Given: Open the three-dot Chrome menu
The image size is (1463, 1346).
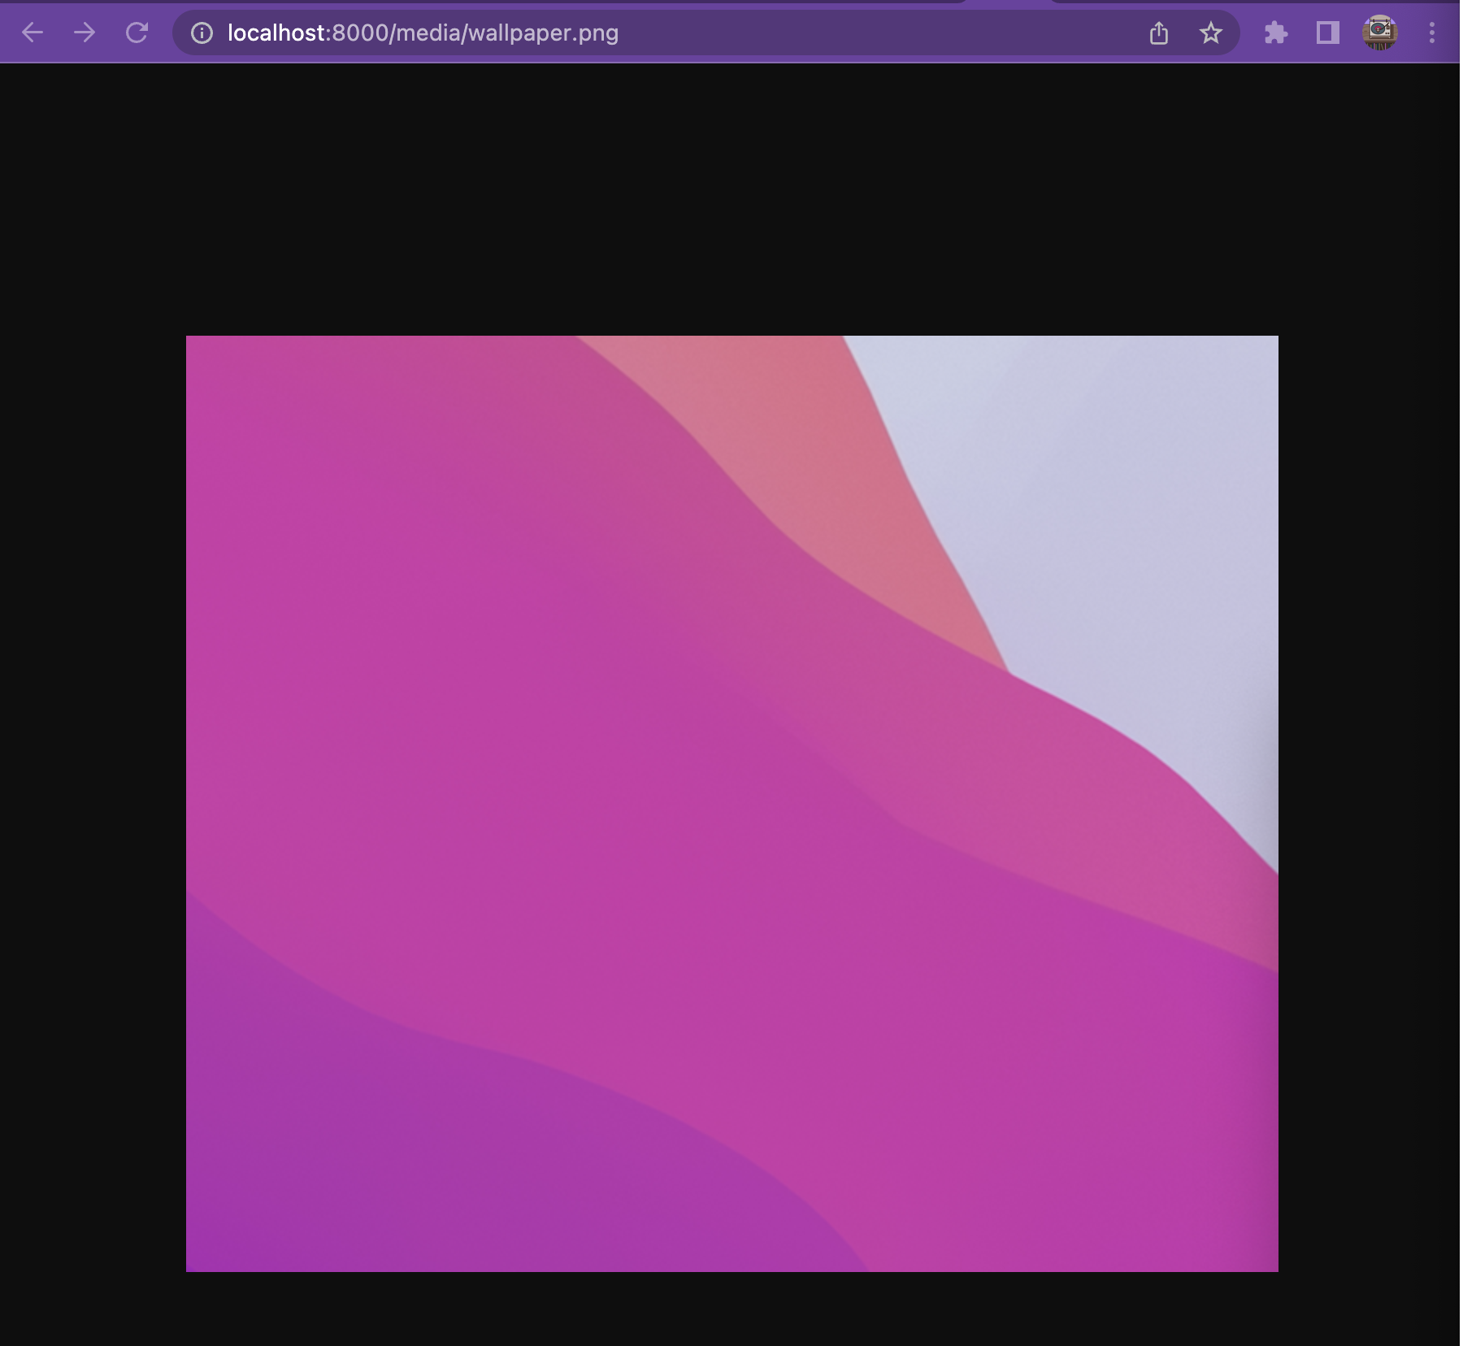Looking at the screenshot, I should pyautogui.click(x=1430, y=33).
